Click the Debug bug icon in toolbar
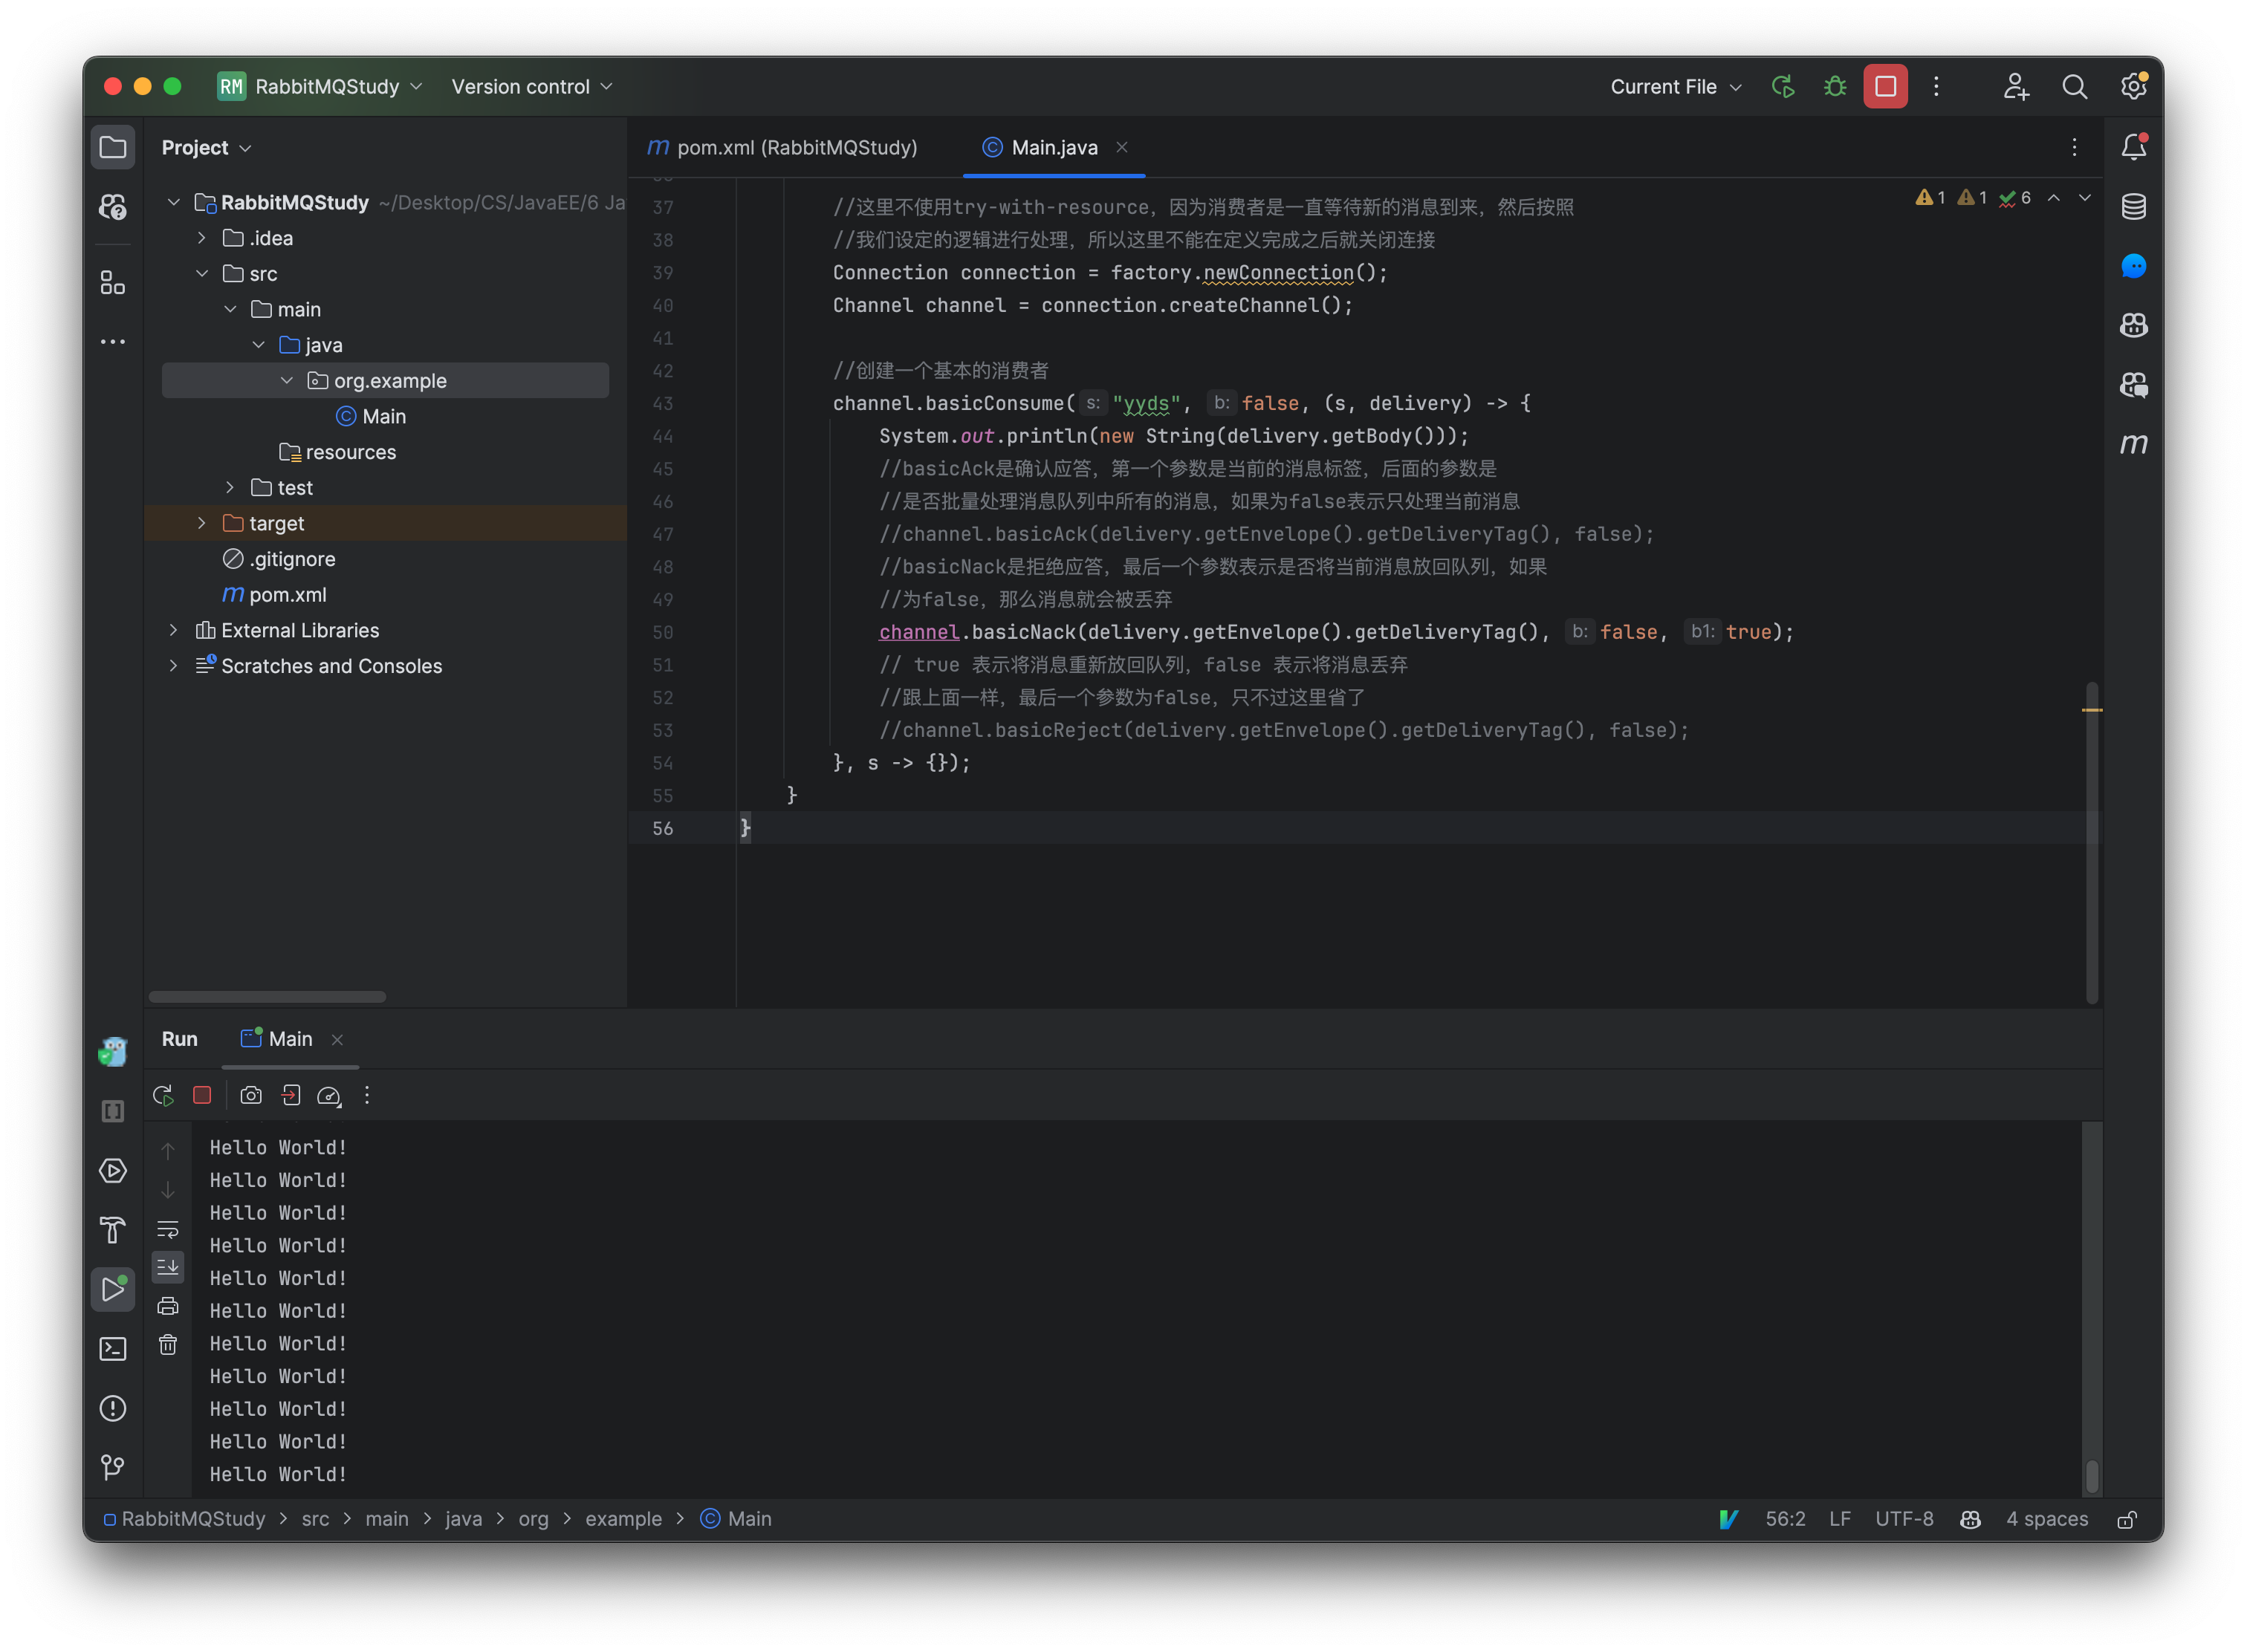Screen dimensions: 2247x1652 pyautogui.click(x=1834, y=87)
